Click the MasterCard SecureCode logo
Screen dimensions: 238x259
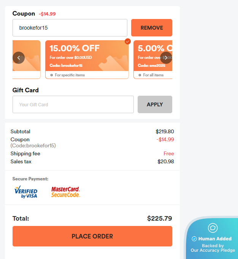click(x=66, y=192)
